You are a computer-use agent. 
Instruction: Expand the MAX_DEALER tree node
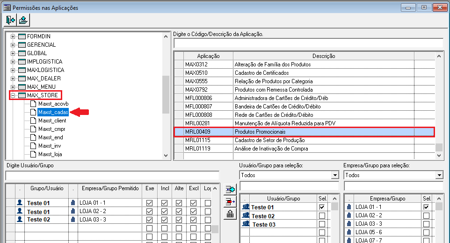(x=13, y=79)
